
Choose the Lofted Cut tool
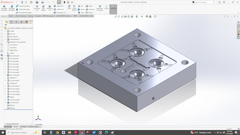(x=59, y=9)
